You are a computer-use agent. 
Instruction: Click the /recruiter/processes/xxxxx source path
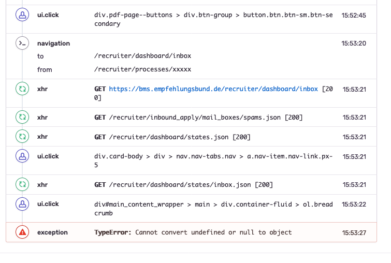142,69
